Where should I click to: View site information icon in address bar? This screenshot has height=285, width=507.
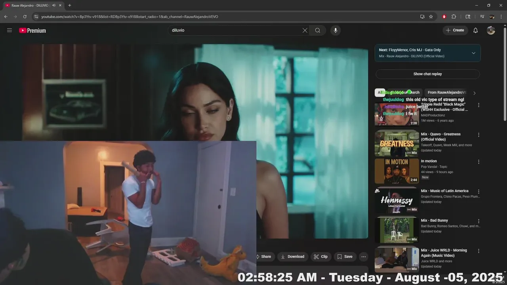[36, 17]
